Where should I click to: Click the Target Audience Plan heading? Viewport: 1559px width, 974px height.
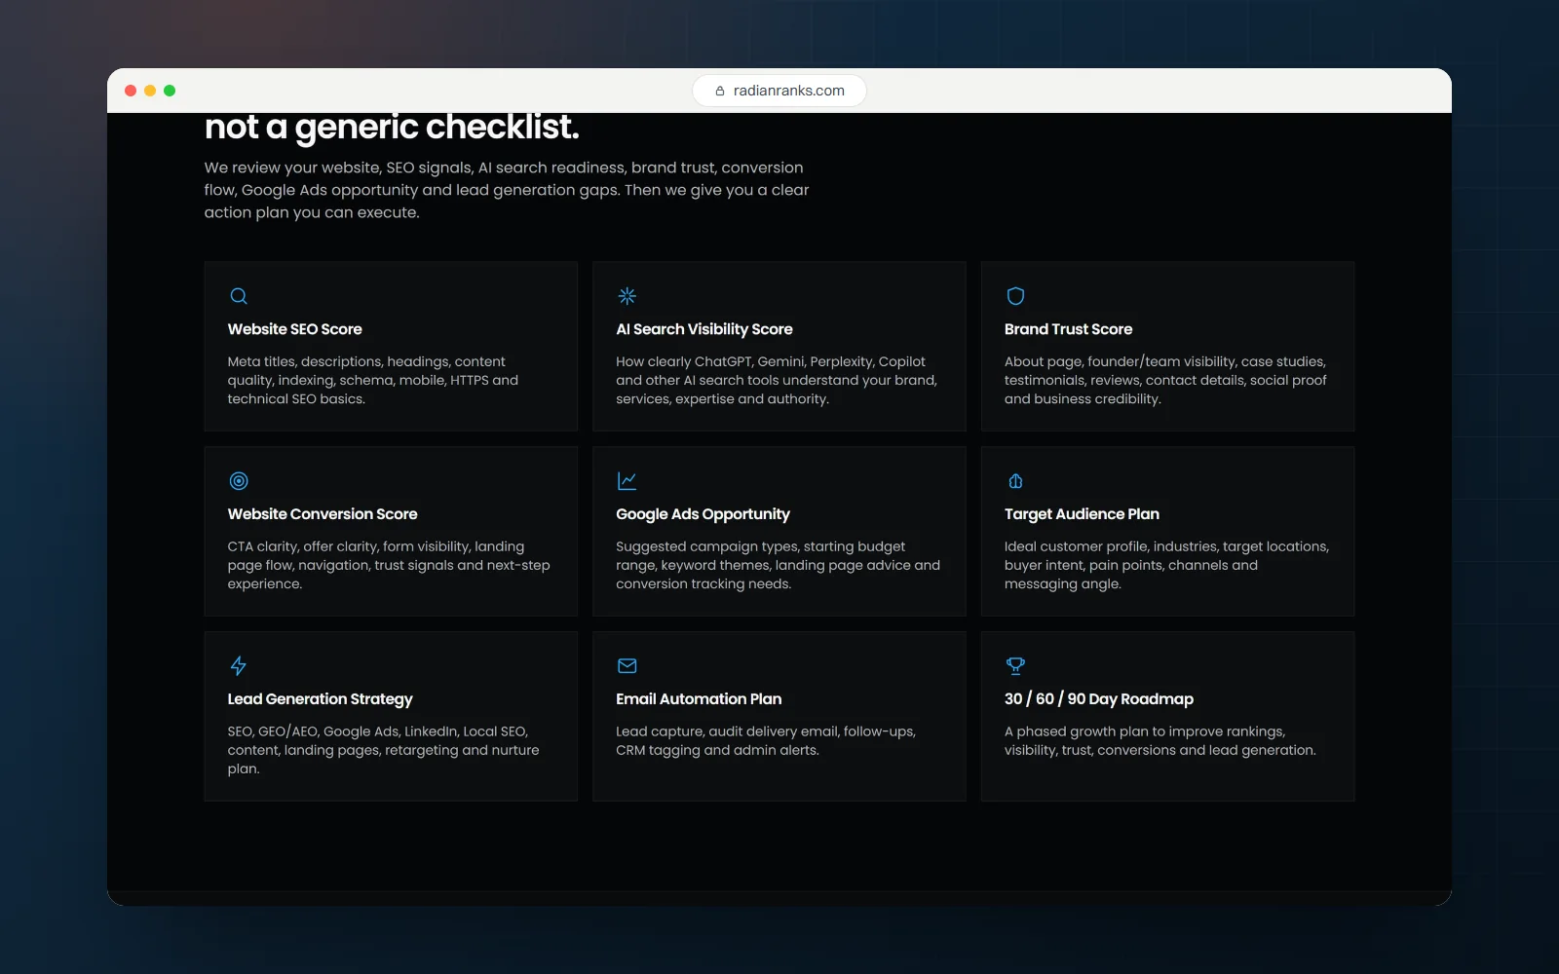point(1082,514)
